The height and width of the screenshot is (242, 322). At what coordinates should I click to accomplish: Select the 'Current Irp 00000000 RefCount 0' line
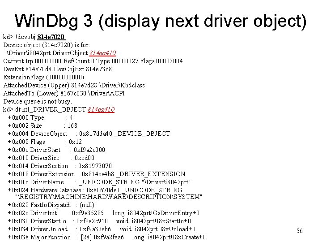pyautogui.click(x=93, y=61)
